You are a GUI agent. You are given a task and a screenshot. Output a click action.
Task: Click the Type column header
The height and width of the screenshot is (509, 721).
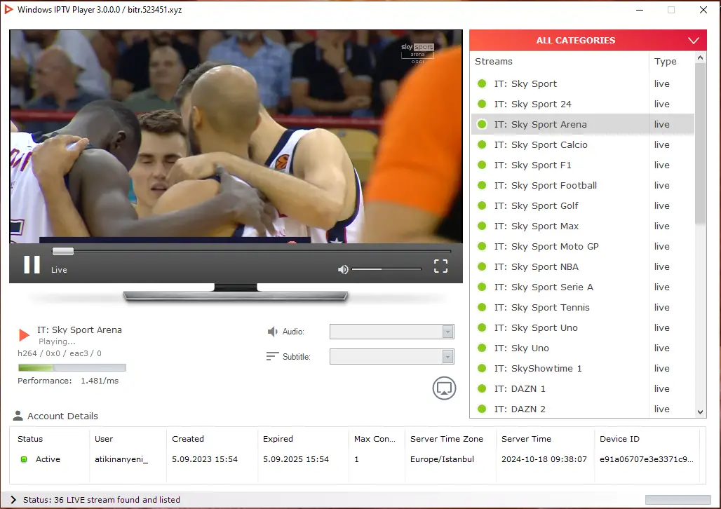pyautogui.click(x=671, y=62)
